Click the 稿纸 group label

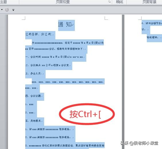coord(120,2)
